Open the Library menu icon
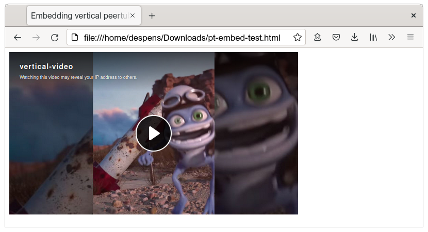Screen dimensions: 428x232 (x=373, y=37)
